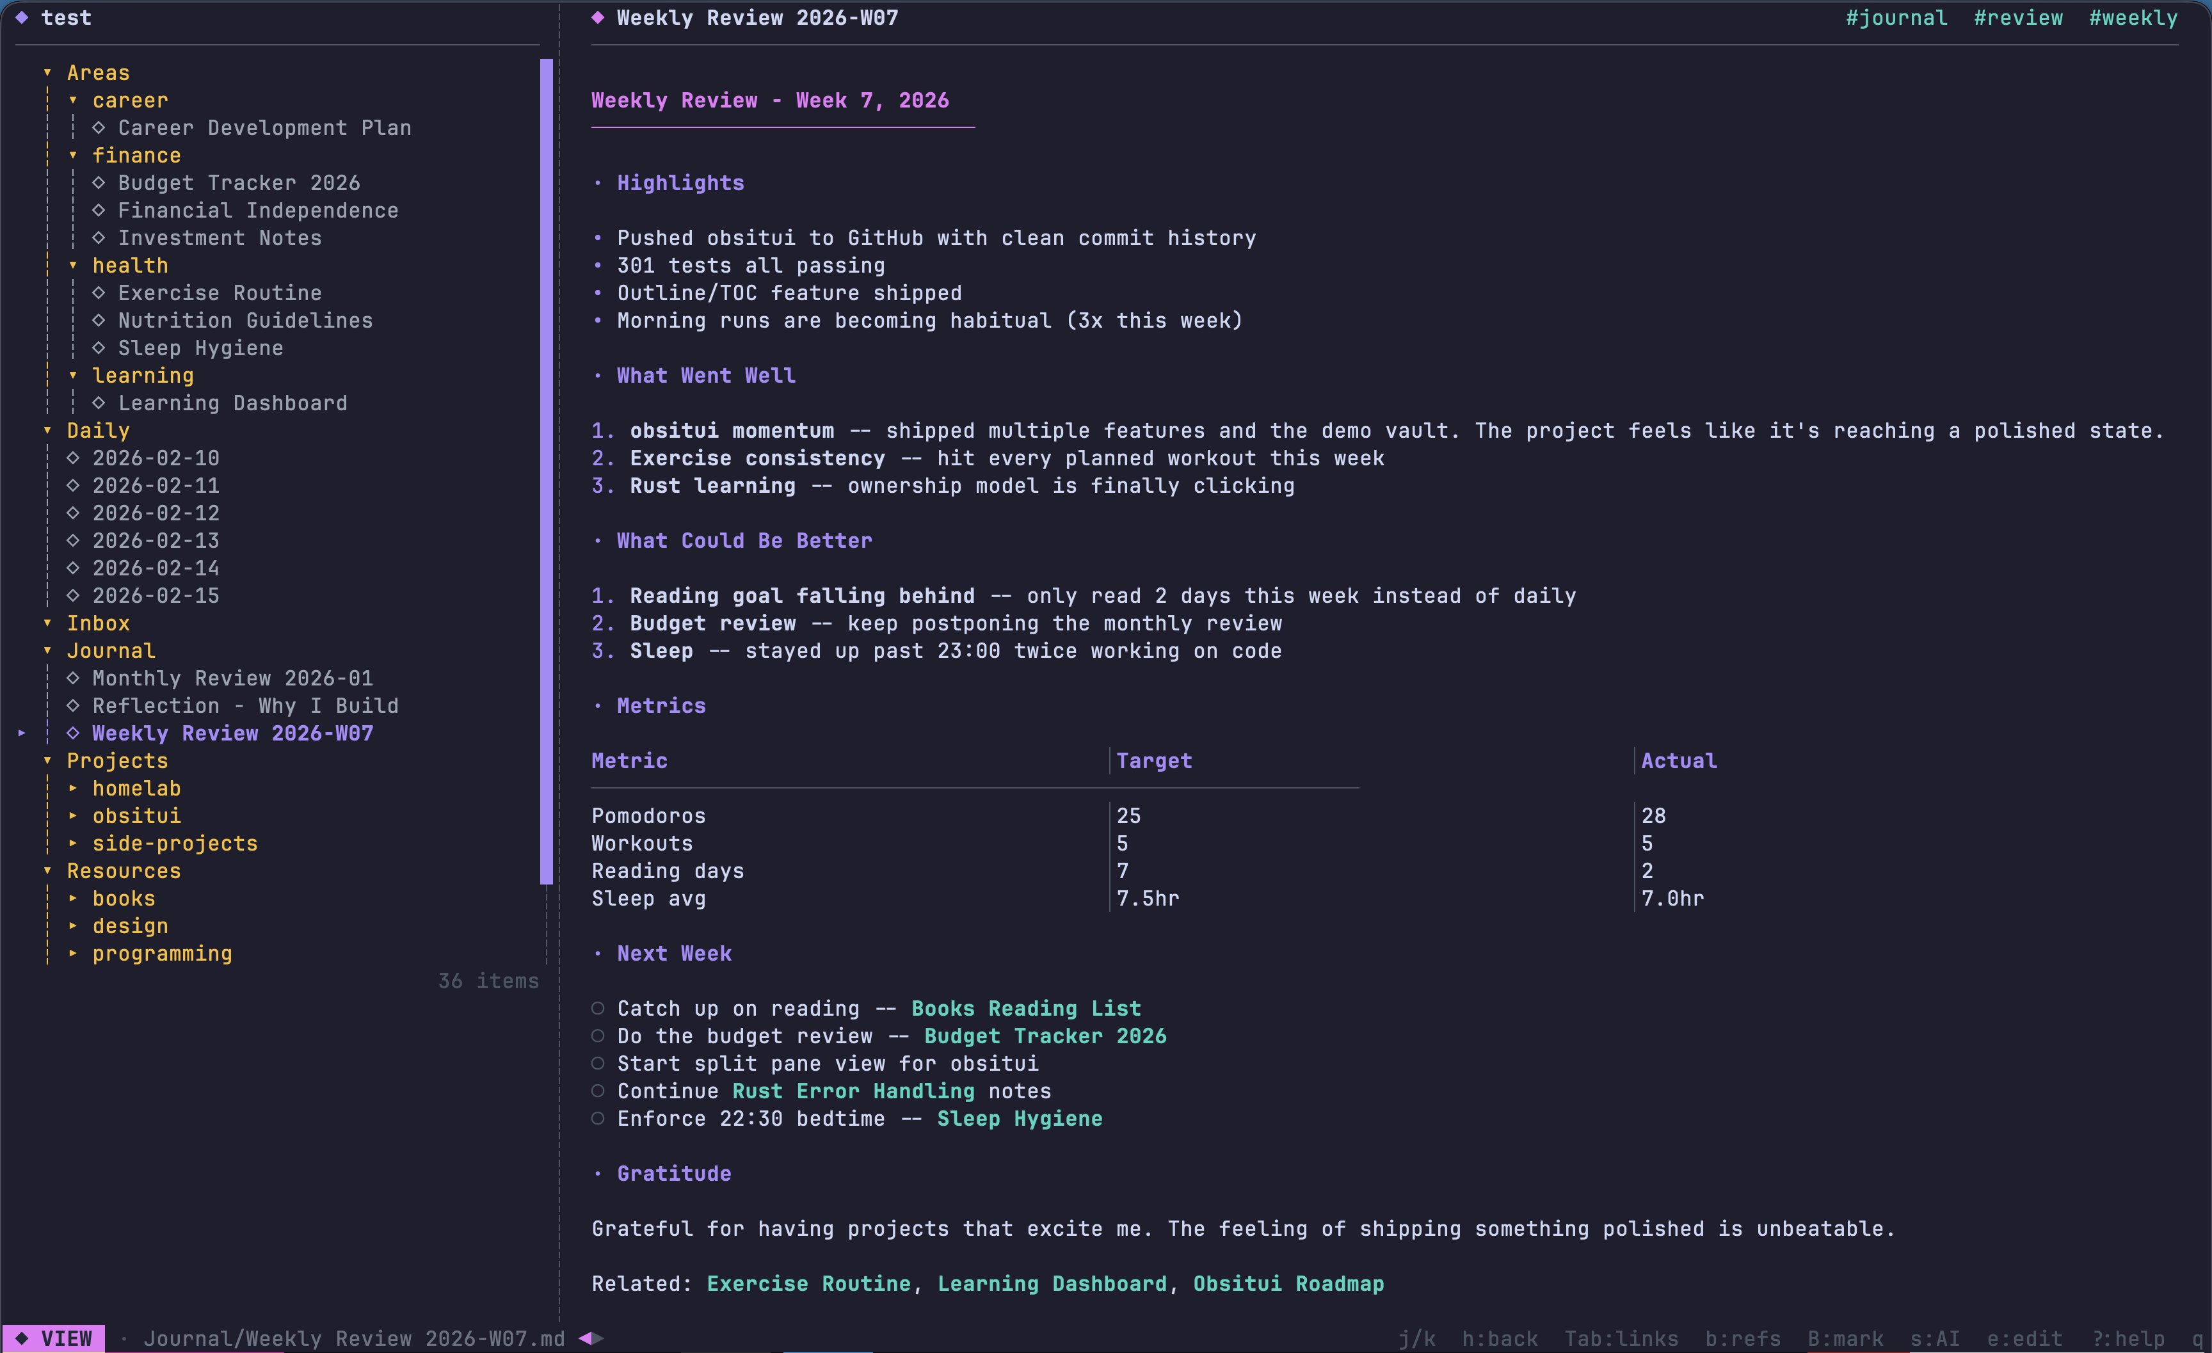Click the diamond icon next to Sleep Hygiene note

[x=99, y=348]
